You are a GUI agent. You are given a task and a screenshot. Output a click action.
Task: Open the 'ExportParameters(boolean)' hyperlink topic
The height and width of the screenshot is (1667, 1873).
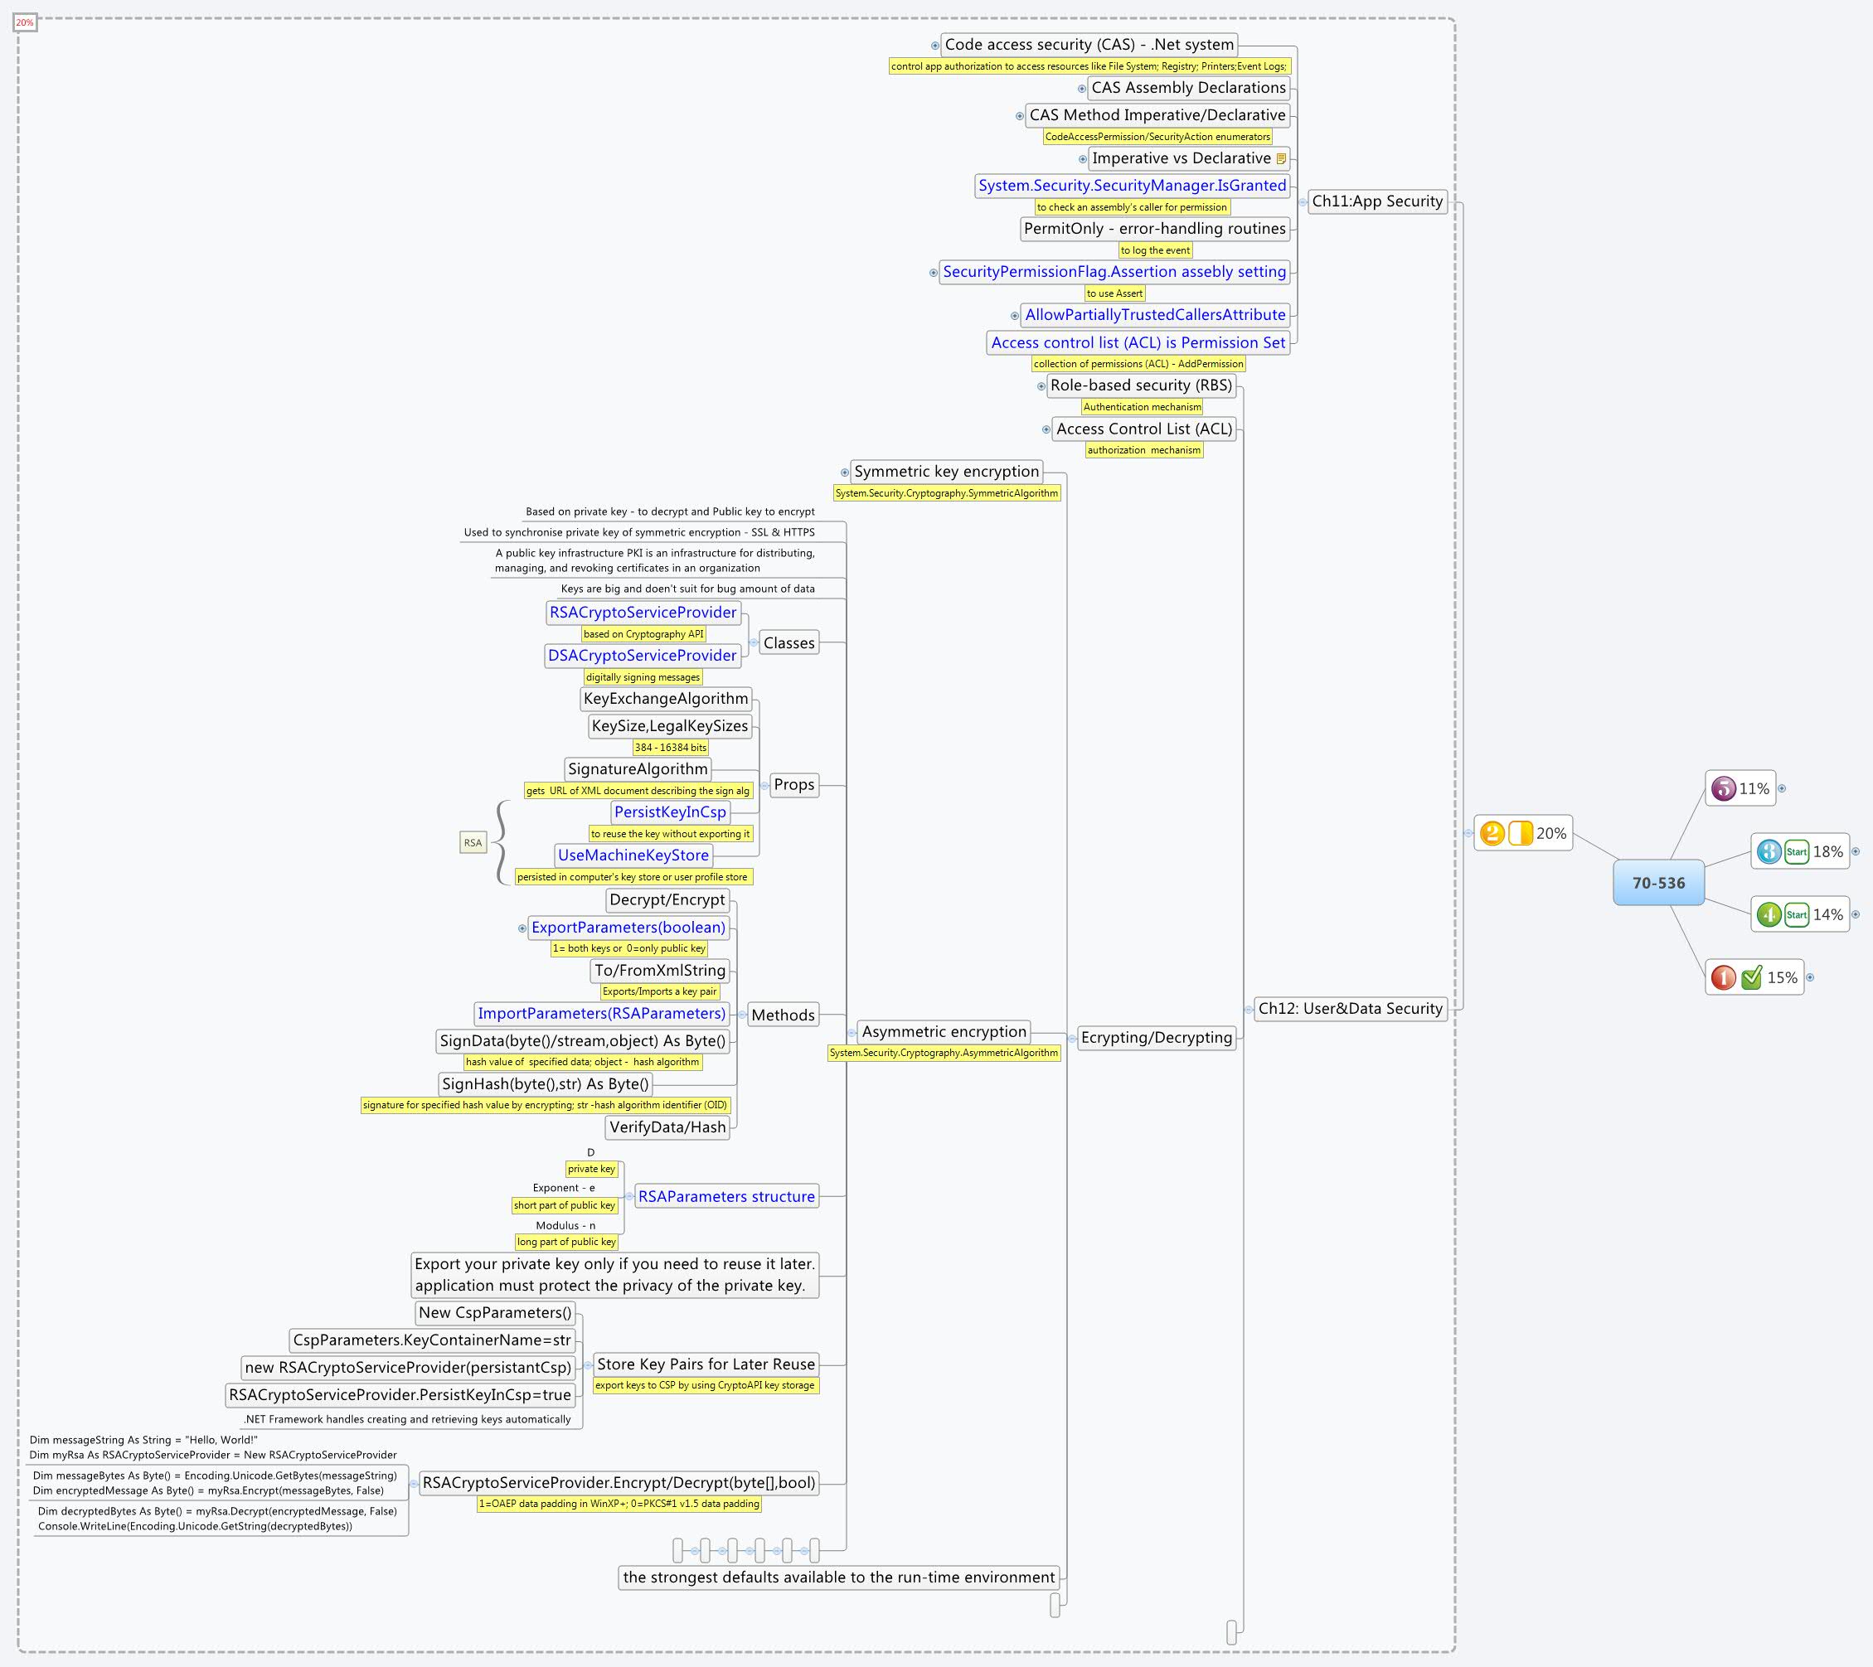click(628, 927)
